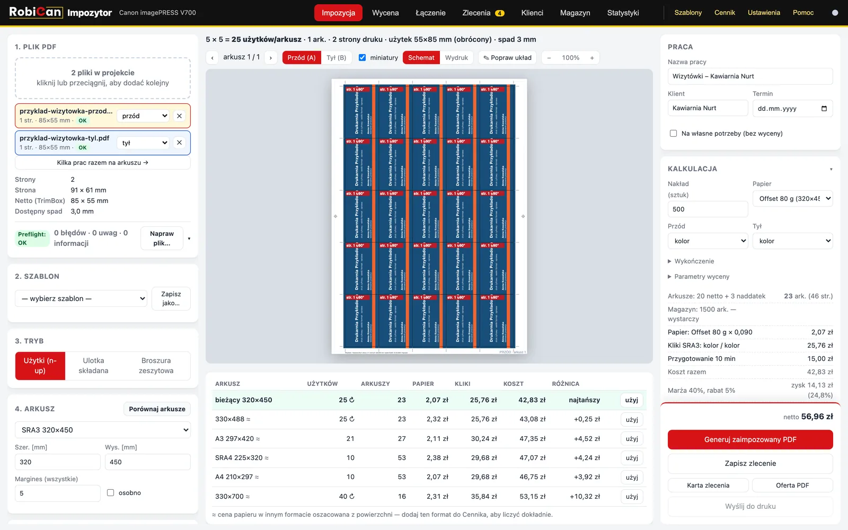Remove przyklad-wizytowka-przod file with X

[179, 116]
